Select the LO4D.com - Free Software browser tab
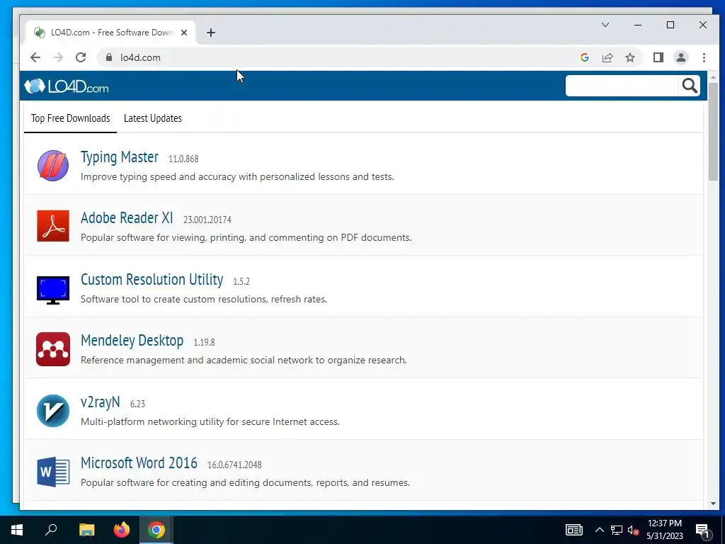725x544 pixels. [x=111, y=33]
